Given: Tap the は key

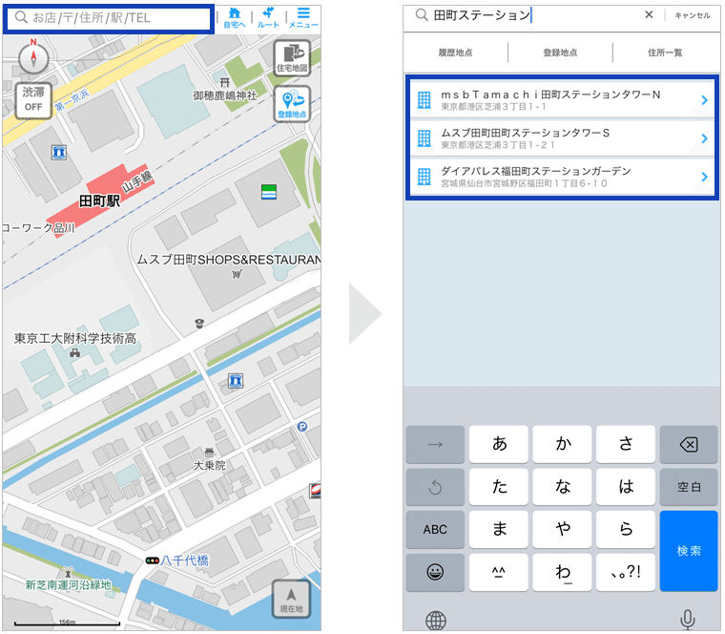Looking at the screenshot, I should tap(626, 487).
